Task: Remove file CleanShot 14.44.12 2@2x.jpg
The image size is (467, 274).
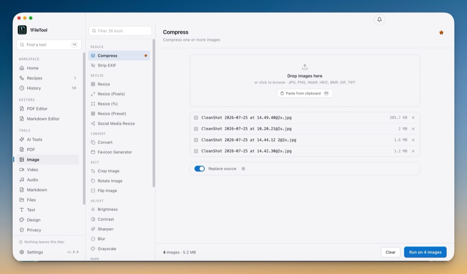Action: point(413,140)
